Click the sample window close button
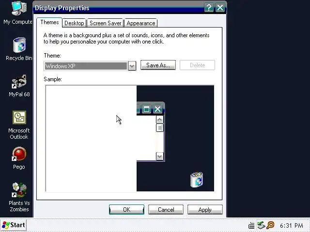310x232 pixels. (x=157, y=109)
